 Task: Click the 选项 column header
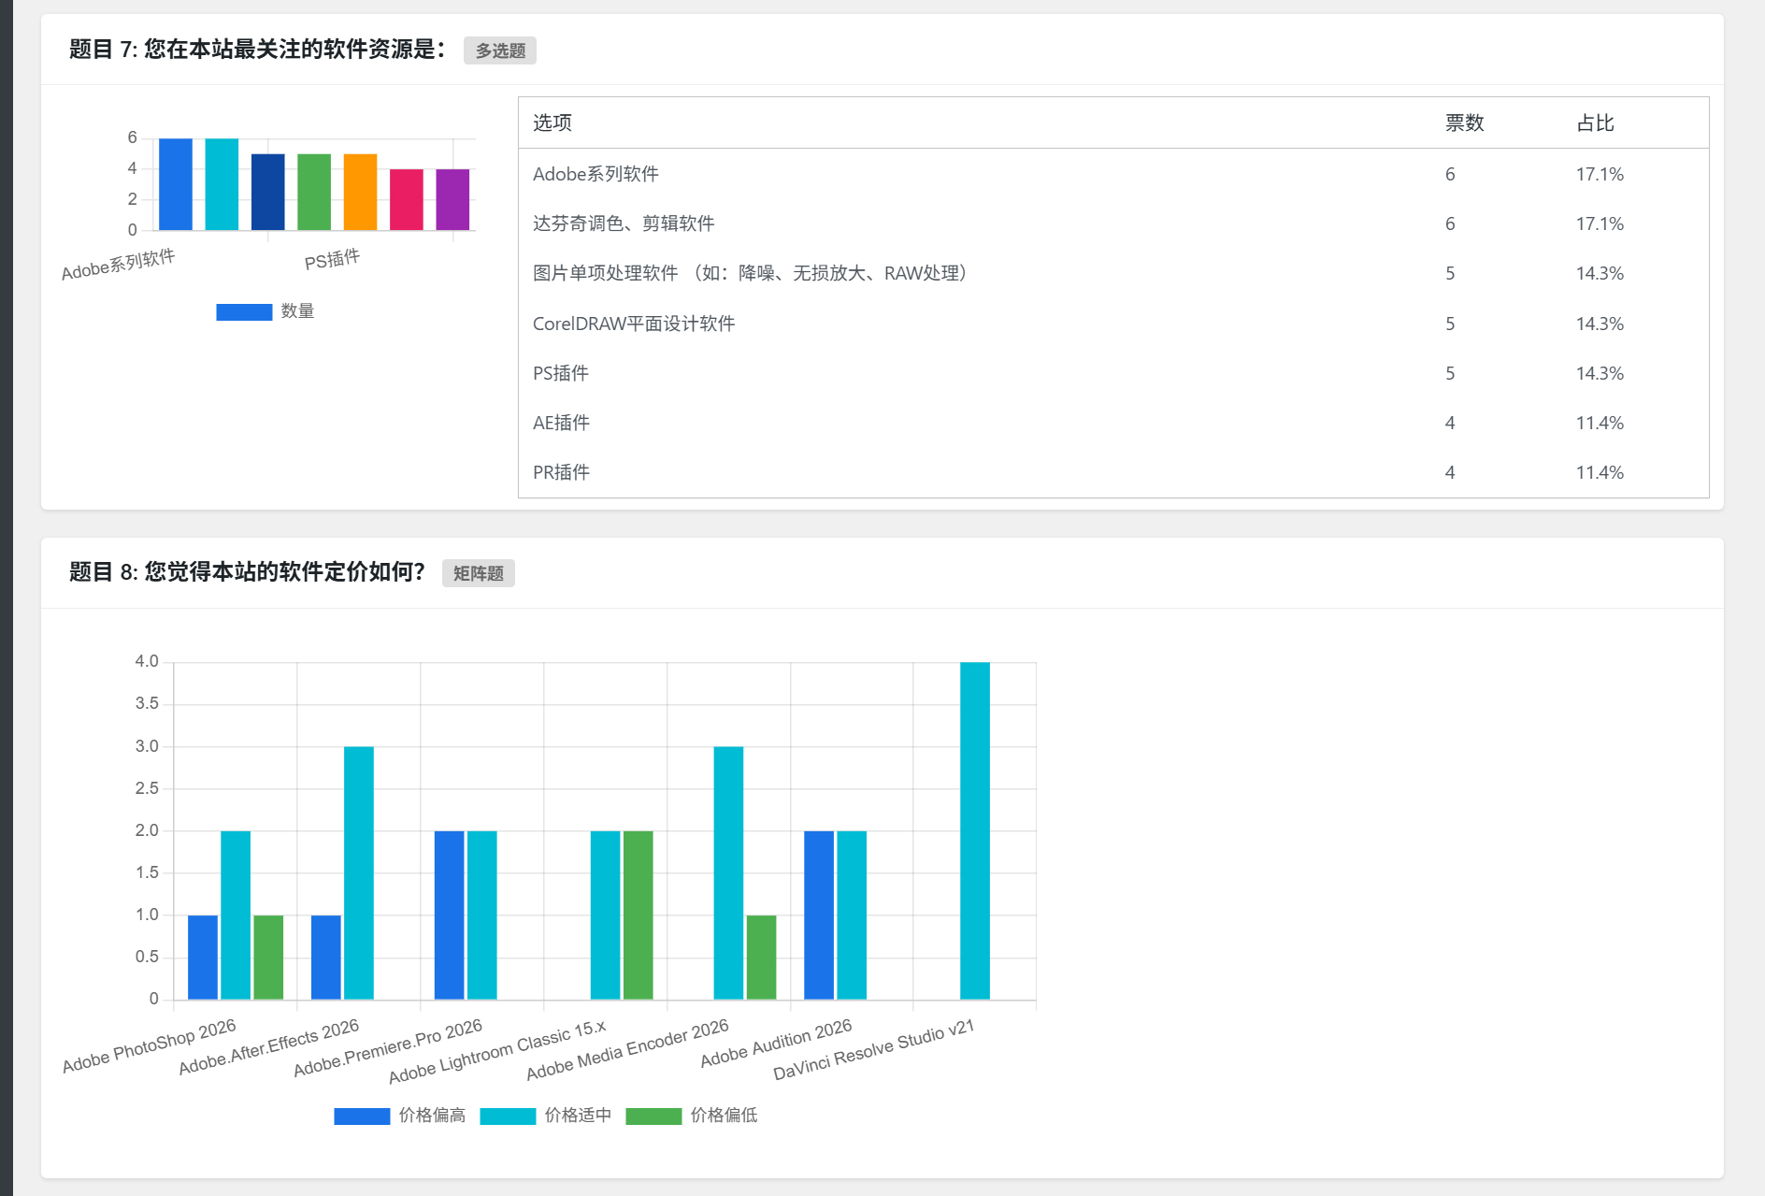pyautogui.click(x=552, y=122)
